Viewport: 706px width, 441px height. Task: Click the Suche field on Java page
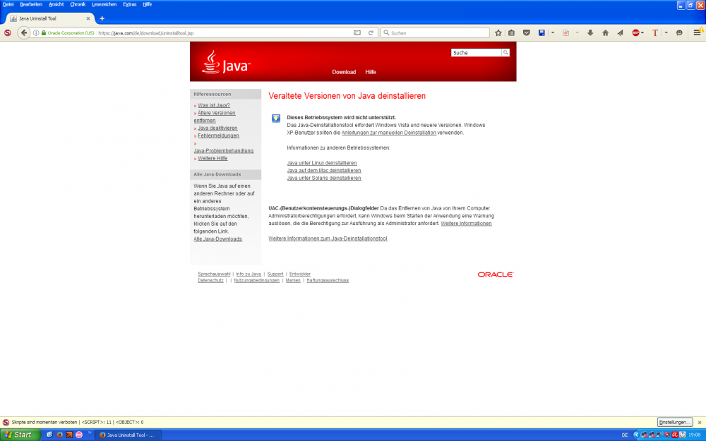476,53
